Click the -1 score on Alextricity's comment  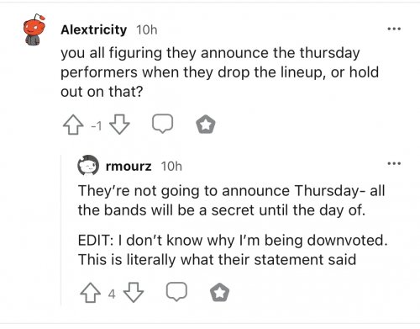tap(97, 126)
